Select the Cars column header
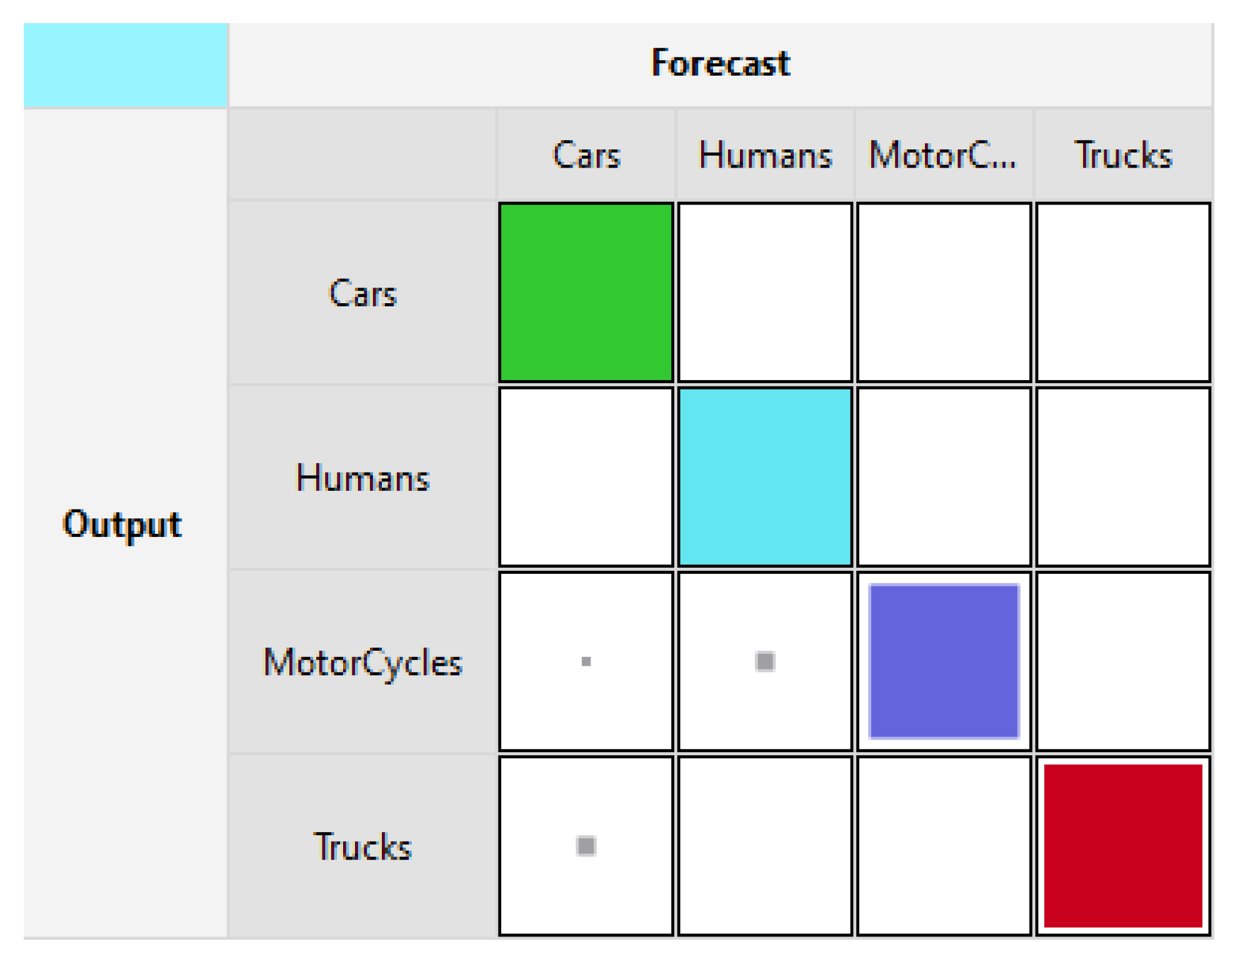Screen dimensions: 1243x964 tap(586, 154)
